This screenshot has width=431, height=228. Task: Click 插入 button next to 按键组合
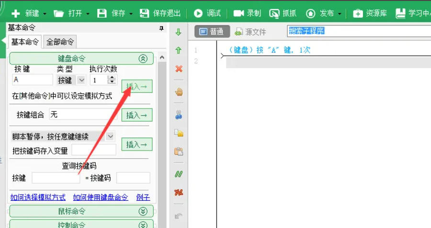pyautogui.click(x=136, y=115)
